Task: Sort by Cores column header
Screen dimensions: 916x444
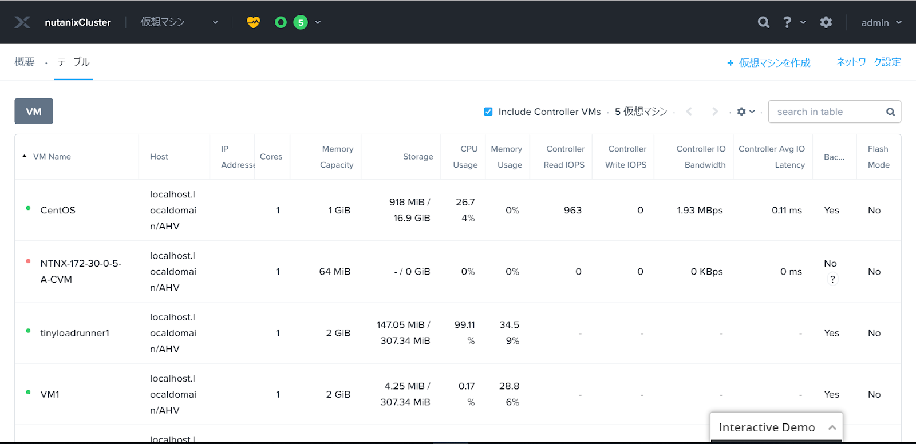Action: pos(271,156)
